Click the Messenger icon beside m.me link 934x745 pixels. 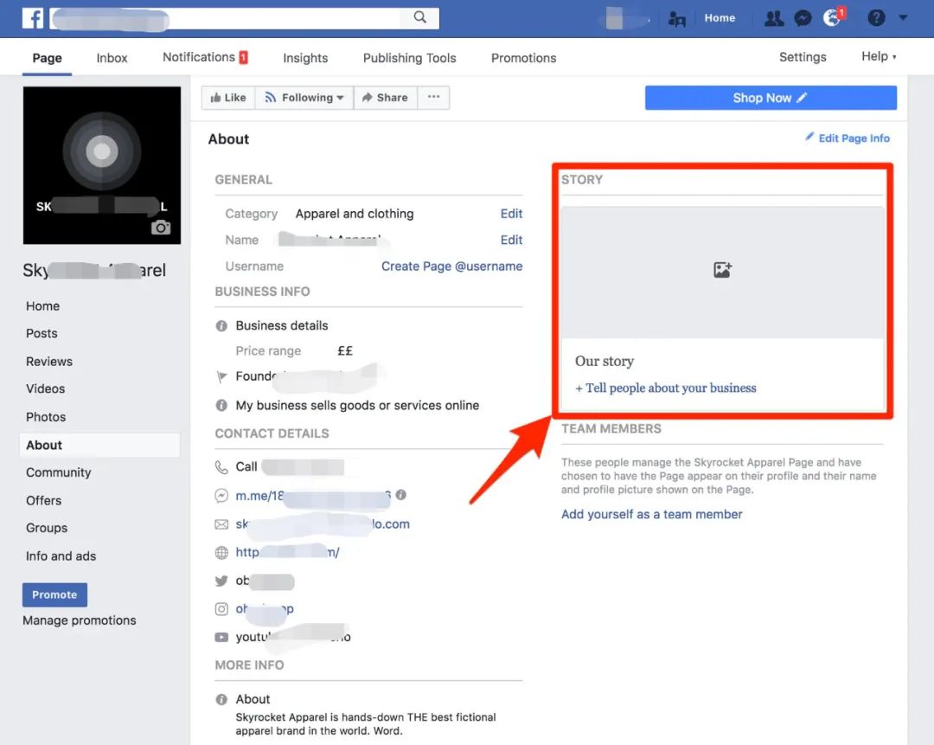pos(221,495)
